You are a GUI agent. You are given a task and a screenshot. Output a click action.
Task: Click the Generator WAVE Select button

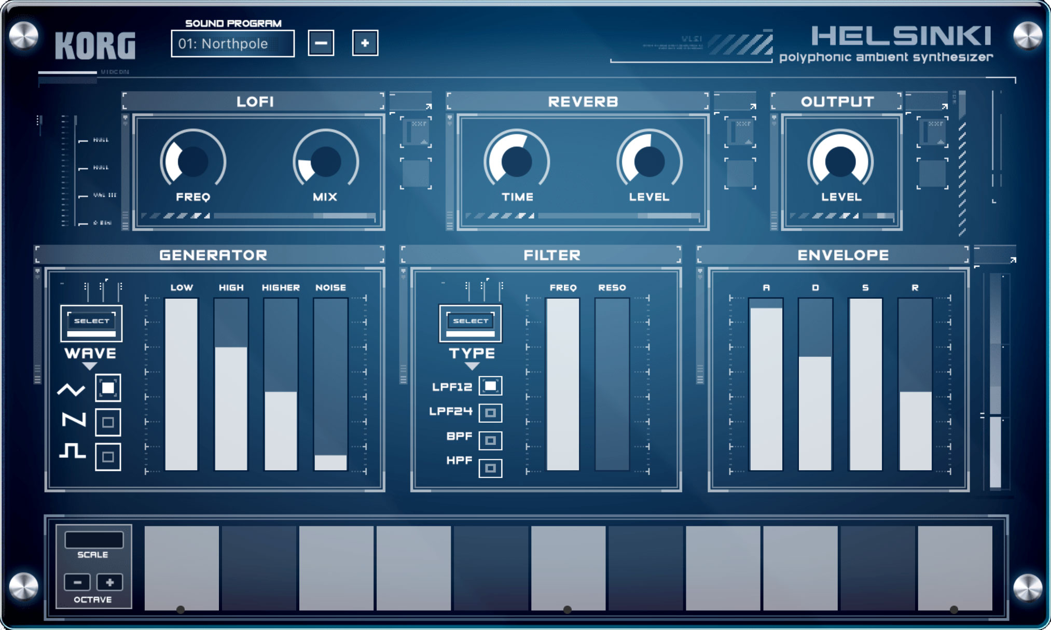click(91, 324)
